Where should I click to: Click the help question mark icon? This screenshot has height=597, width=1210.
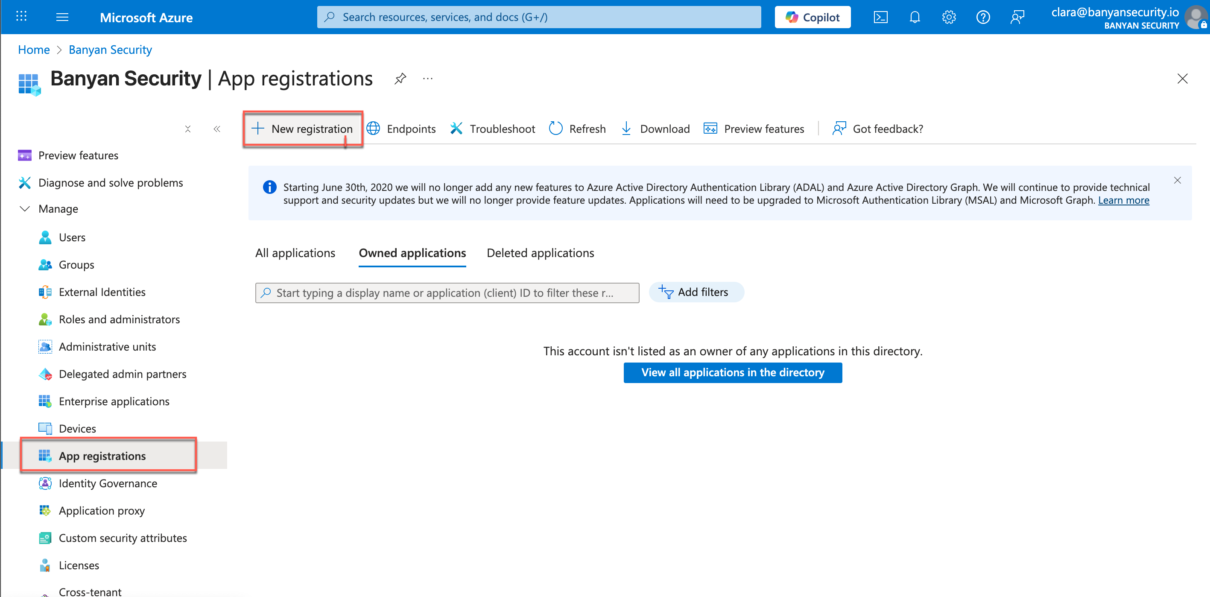(x=983, y=18)
